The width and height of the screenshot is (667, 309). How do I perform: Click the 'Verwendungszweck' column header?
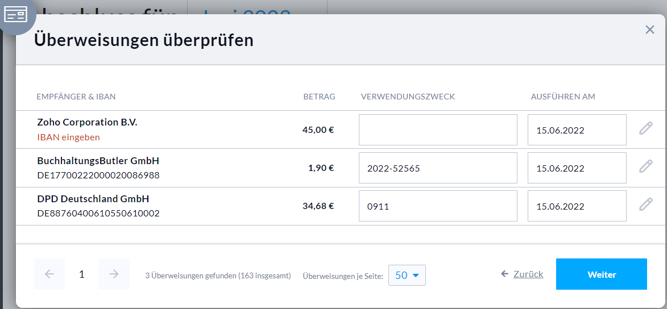408,97
